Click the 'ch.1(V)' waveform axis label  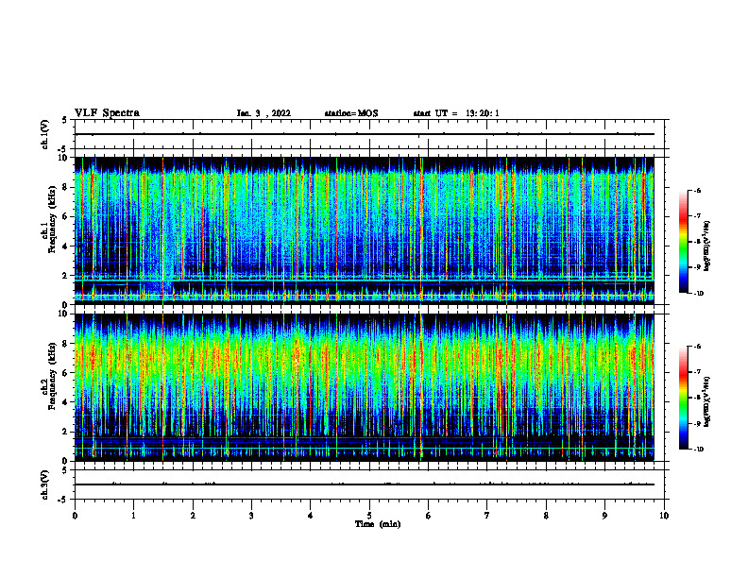click(44, 134)
